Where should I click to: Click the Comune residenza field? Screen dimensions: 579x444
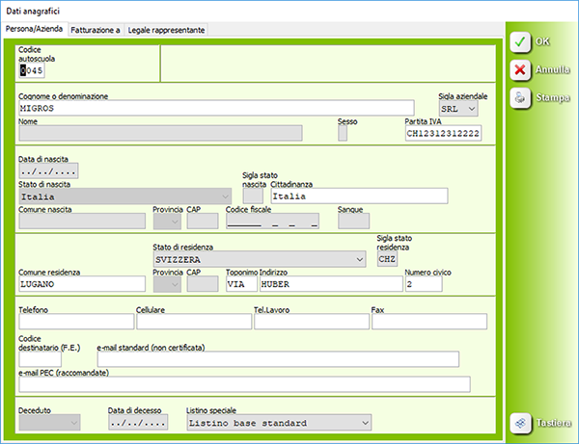coord(82,284)
